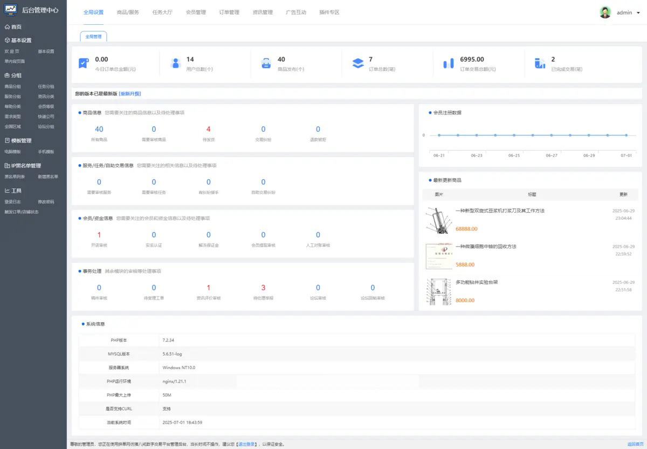
Task: Click the IP黑名单管理 section icon
Action: click(7, 166)
